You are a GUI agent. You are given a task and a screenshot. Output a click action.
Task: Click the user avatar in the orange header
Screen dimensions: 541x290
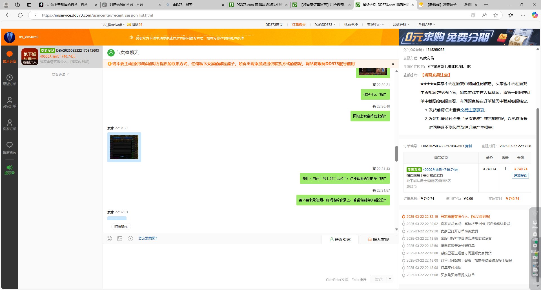[x=10, y=37]
